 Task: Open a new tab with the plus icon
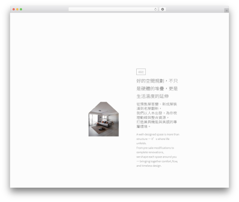click(227, 11)
